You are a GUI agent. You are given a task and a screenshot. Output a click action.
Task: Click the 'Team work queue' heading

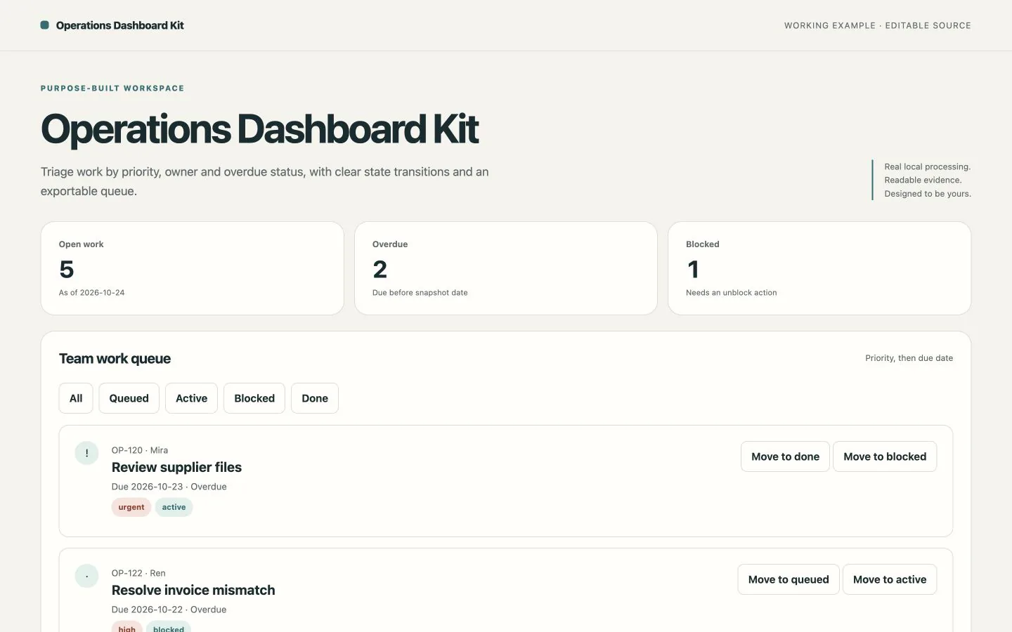[x=115, y=359]
